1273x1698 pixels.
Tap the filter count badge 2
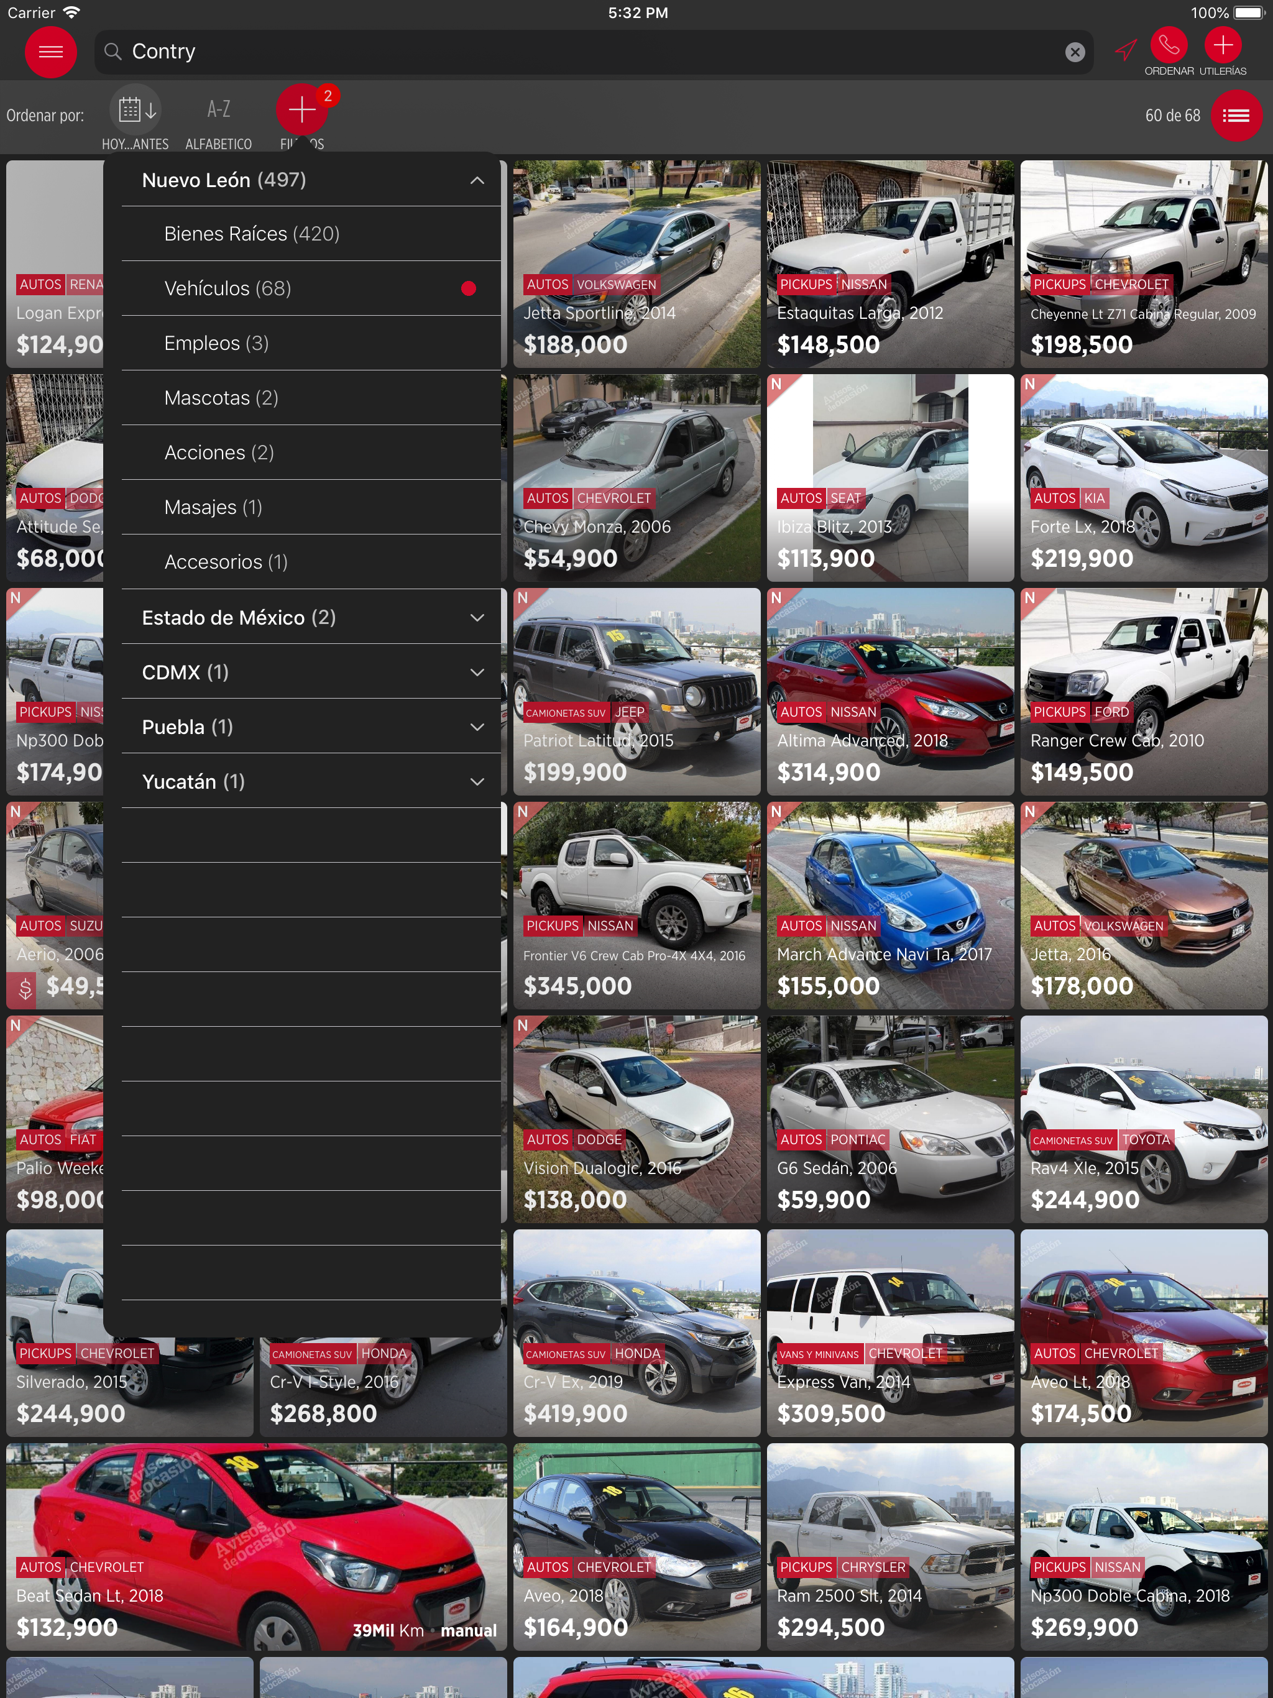[328, 96]
